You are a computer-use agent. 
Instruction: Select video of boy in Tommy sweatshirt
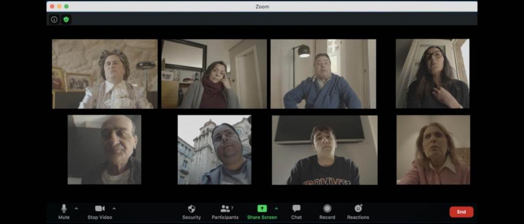(325, 150)
